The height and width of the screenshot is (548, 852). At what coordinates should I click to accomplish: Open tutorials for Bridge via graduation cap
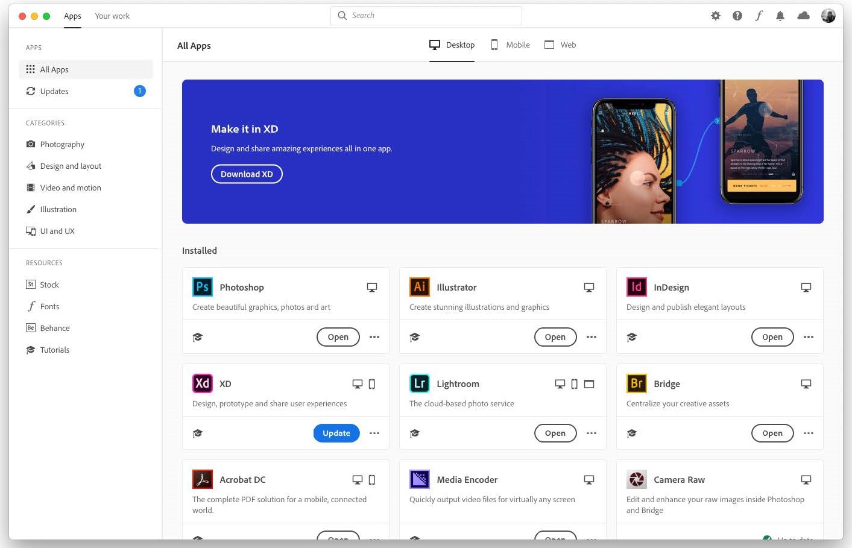632,433
